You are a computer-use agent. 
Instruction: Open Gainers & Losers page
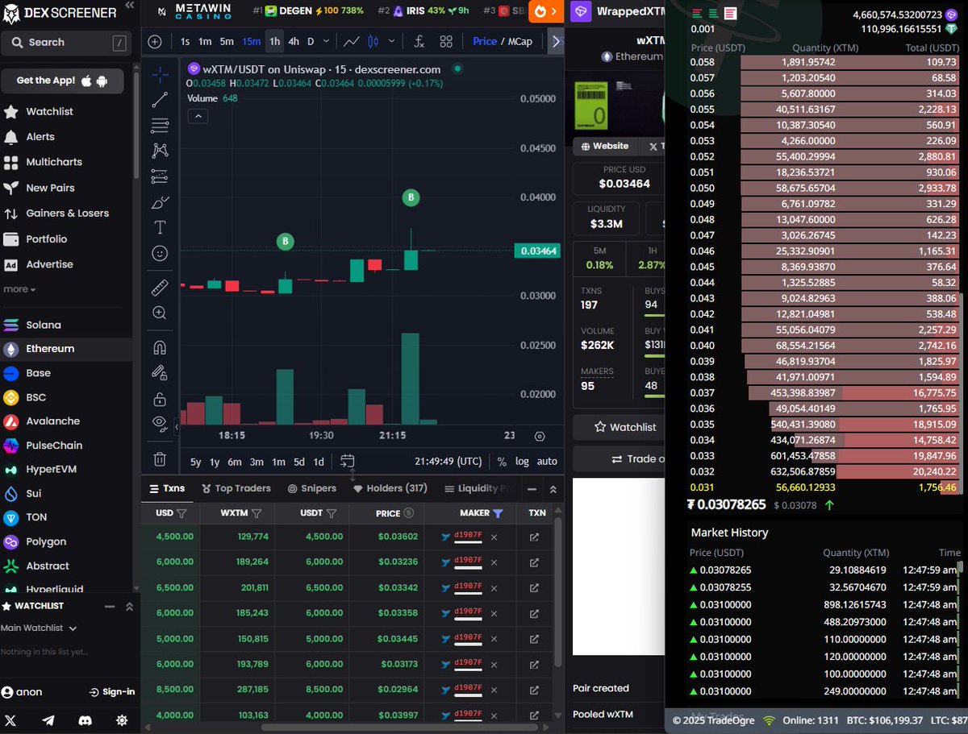pyautogui.click(x=56, y=214)
